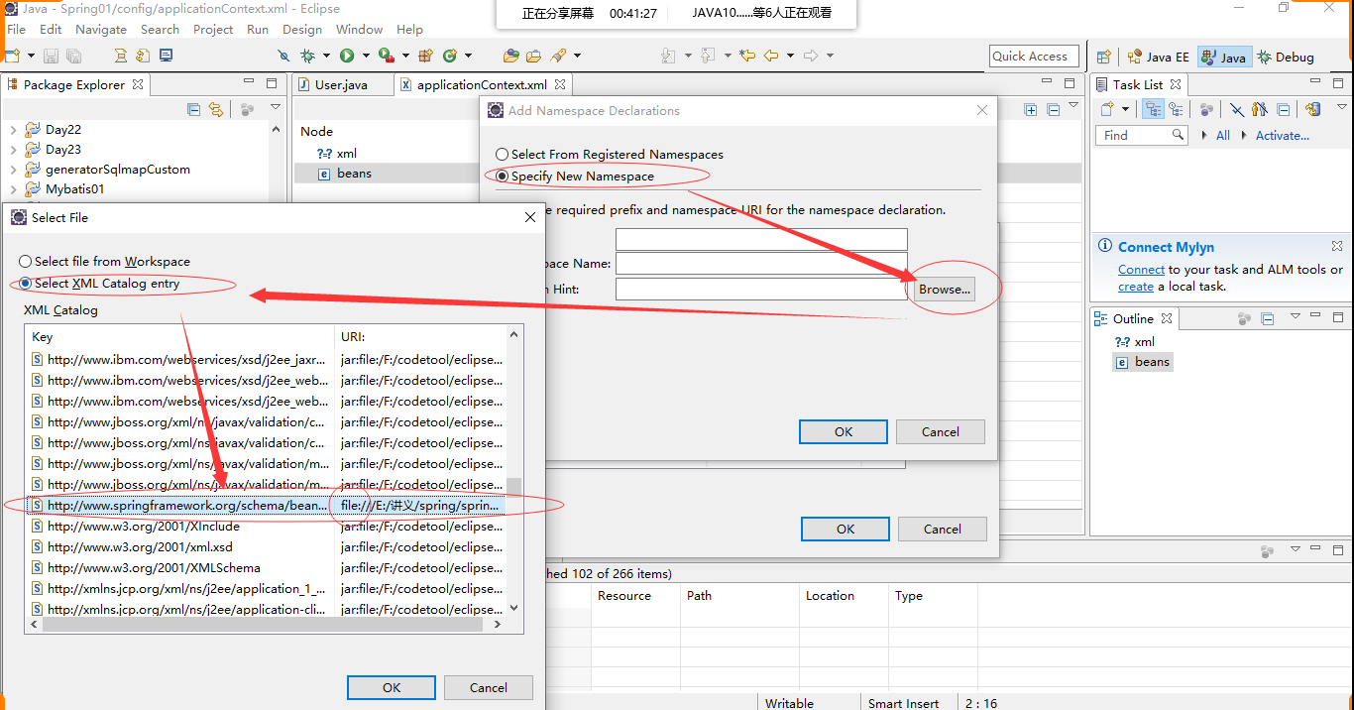Click the Open Type icon in toolbar
The height and width of the screenshot is (710, 1354).
(x=511, y=57)
